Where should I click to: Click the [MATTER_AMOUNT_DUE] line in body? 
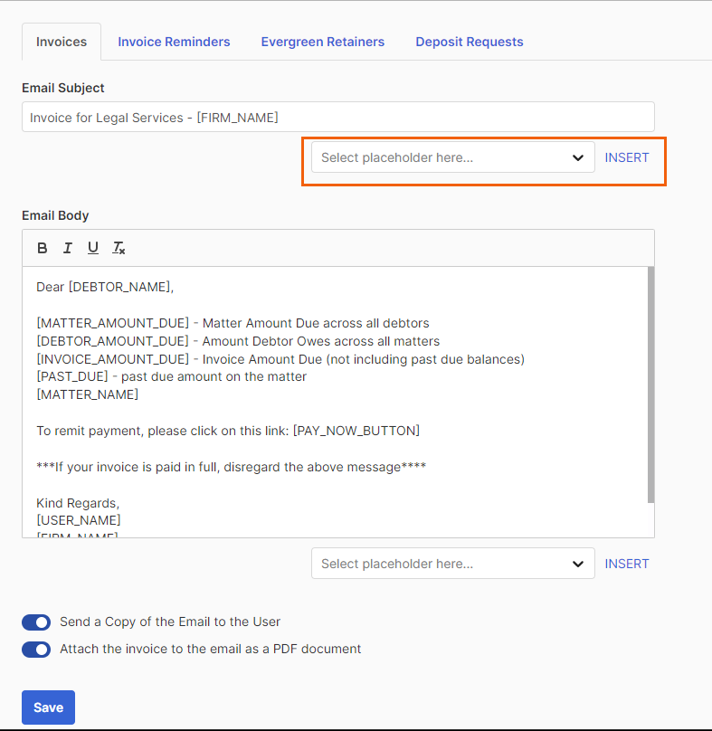tap(233, 323)
